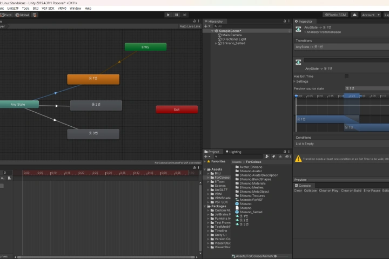Screen dimensions: 389x259
Task: Open the Tools menu
Action: click(x=25, y=8)
